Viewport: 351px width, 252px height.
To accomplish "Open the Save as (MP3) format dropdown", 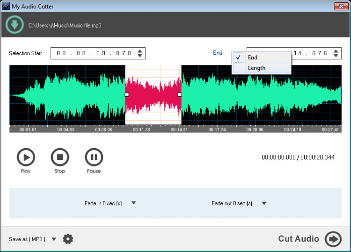I will 54,239.
